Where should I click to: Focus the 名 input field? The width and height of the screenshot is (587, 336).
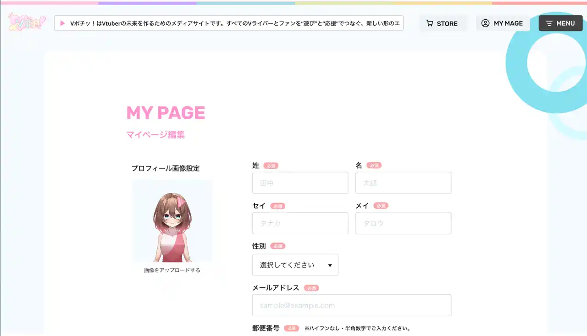pyautogui.click(x=404, y=183)
